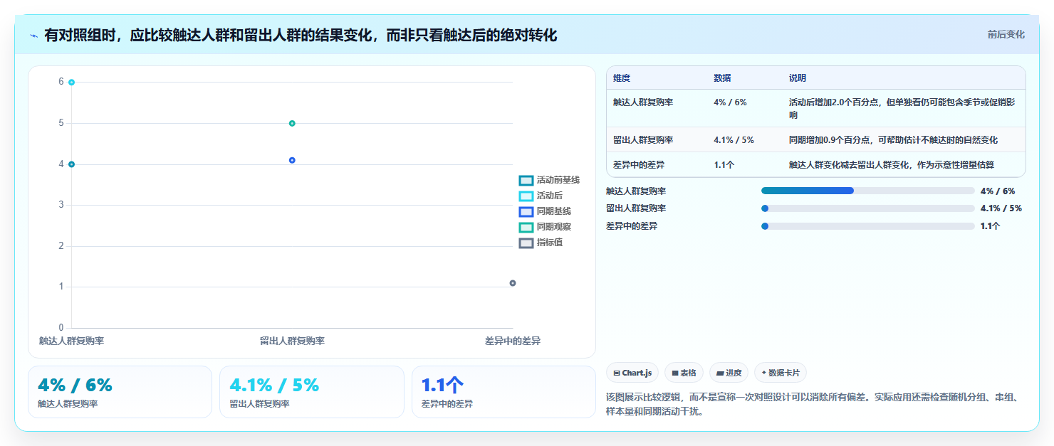This screenshot has height=446, width=1054.
Task: Click the table cell showing 1.1个
Action: (724, 165)
